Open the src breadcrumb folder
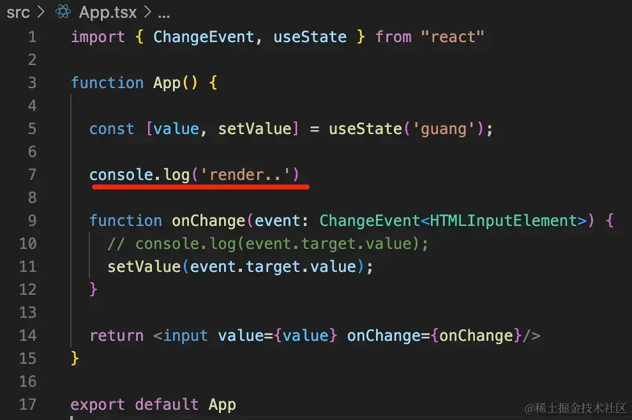Screen dimensions: 632x420 [x=18, y=13]
